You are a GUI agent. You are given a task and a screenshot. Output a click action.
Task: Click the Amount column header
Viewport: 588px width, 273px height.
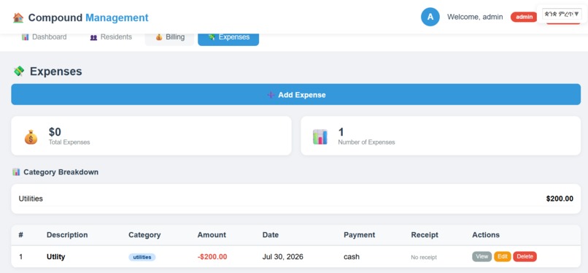[x=212, y=235]
